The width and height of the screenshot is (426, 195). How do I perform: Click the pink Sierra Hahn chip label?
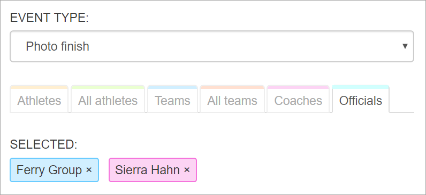[x=147, y=170]
